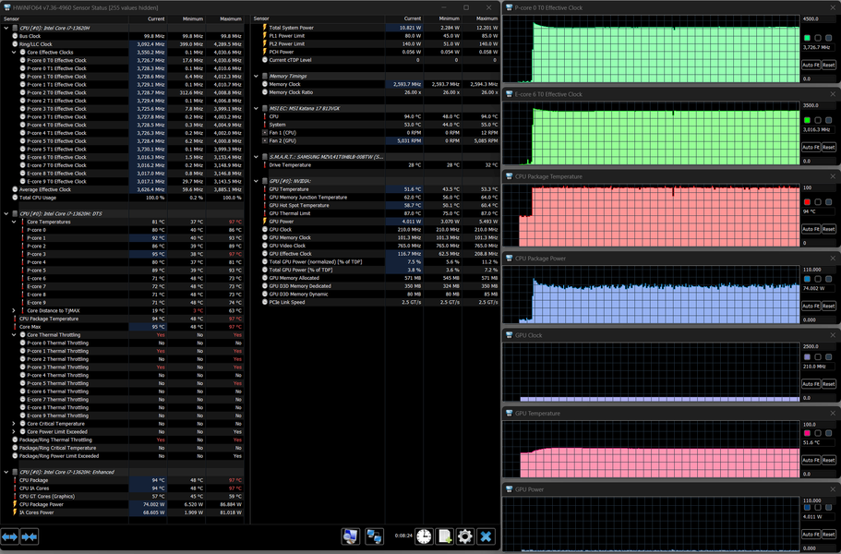Click the red color swatch for CPU temperature
This screenshot has width=841, height=554.
point(807,201)
